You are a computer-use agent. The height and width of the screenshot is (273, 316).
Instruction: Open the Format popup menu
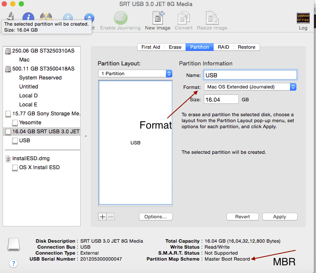pos(250,87)
